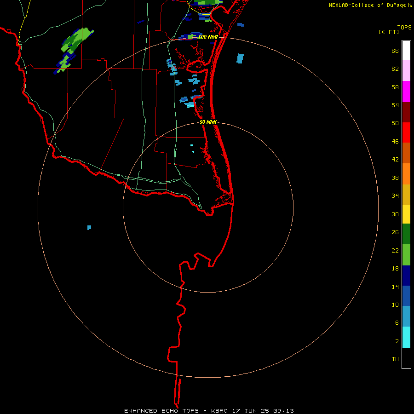The width and height of the screenshot is (414, 414).
Task: Click the isolated blue echo southwest of the radar
Action: pyautogui.click(x=89, y=227)
